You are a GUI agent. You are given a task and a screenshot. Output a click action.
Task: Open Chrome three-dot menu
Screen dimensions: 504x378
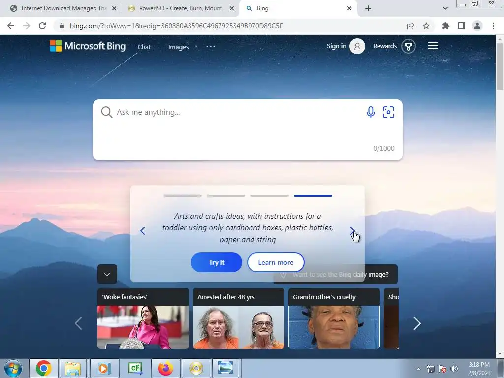coord(493,26)
